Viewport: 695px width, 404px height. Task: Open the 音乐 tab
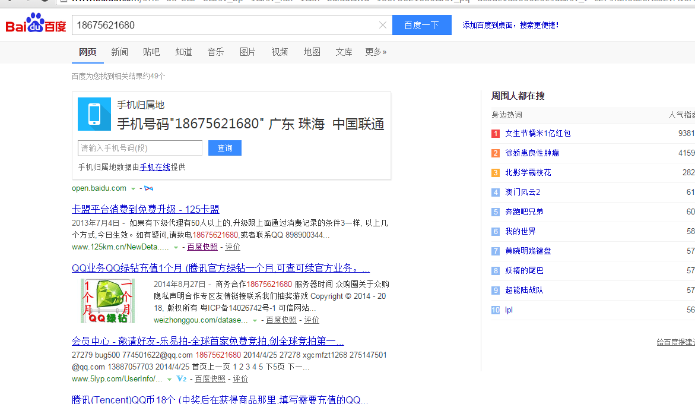[x=216, y=52]
